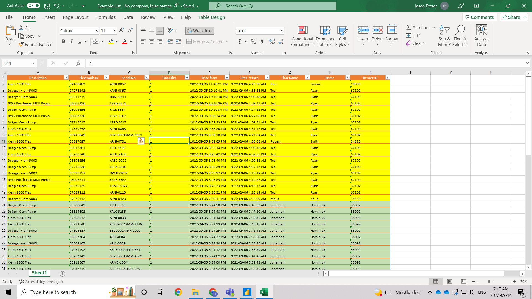This screenshot has height=299, width=532.
Task: Open Analyze Data pane
Action: click(481, 36)
